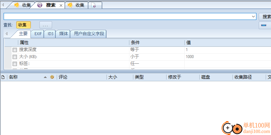
Task: Click the 等于 condition cell
Action: (x=157, y=50)
